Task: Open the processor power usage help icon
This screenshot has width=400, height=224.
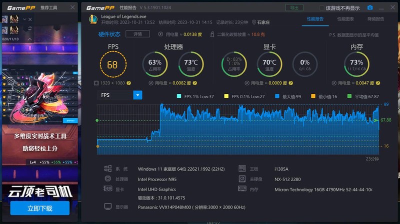Action: 195,83
